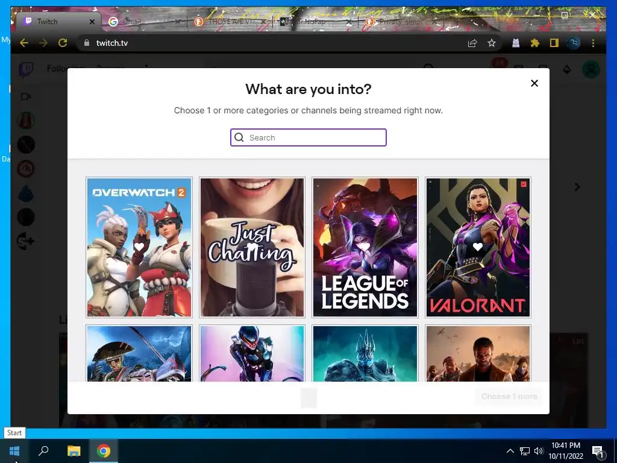617x463 pixels.
Task: Close the What are you into dialog
Action: (534, 83)
